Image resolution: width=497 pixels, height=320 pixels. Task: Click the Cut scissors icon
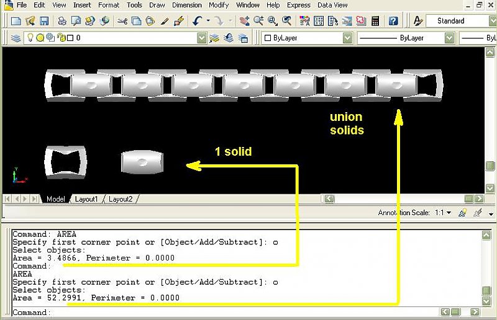tap(122, 21)
